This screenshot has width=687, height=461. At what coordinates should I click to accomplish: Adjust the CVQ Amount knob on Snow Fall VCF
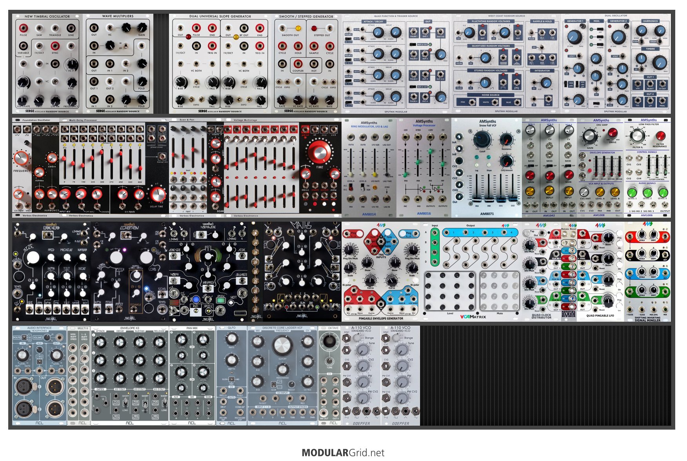coord(506,161)
